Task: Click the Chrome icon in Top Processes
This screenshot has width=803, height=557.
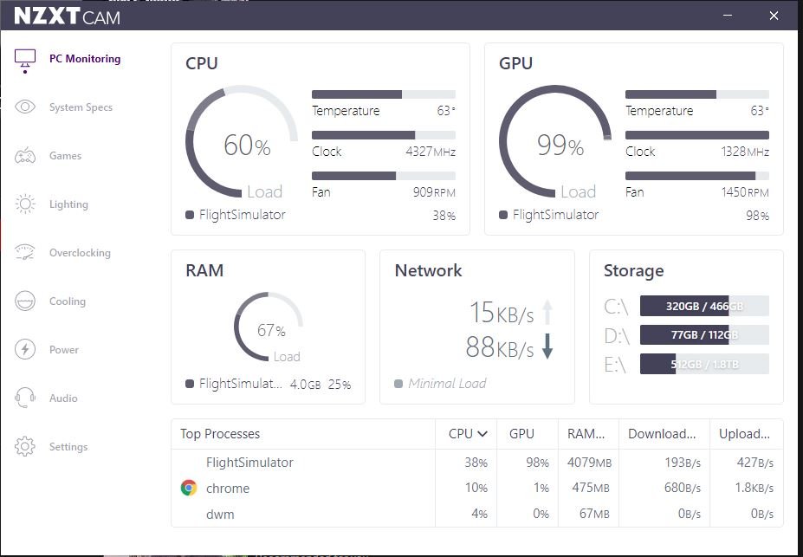Action: click(x=188, y=489)
